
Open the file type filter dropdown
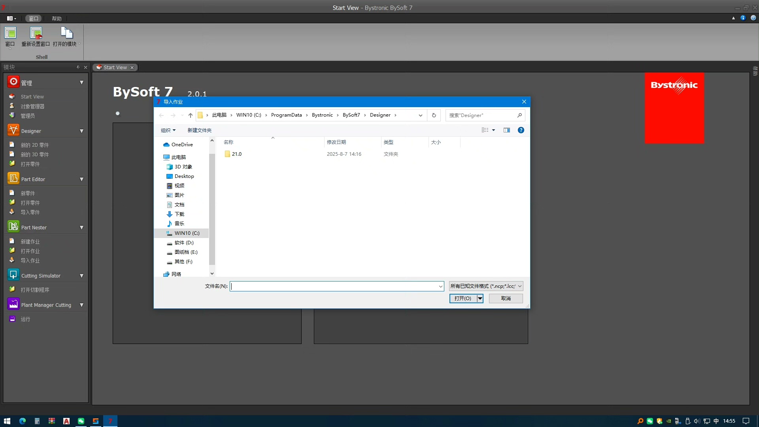click(x=486, y=286)
